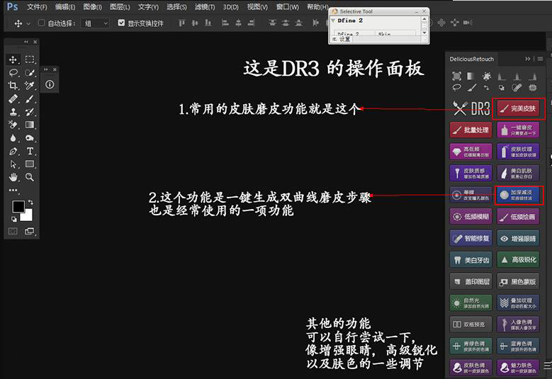Change the screen mode
This screenshot has width=552, height=379.
pyautogui.click(x=30, y=231)
